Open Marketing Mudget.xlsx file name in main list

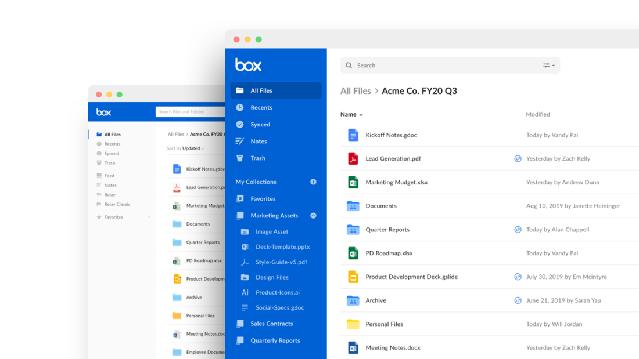[397, 182]
